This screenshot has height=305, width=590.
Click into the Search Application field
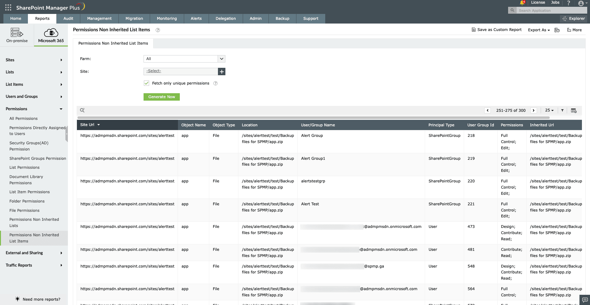(x=552, y=11)
